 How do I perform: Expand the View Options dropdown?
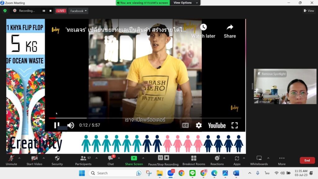[186, 3]
